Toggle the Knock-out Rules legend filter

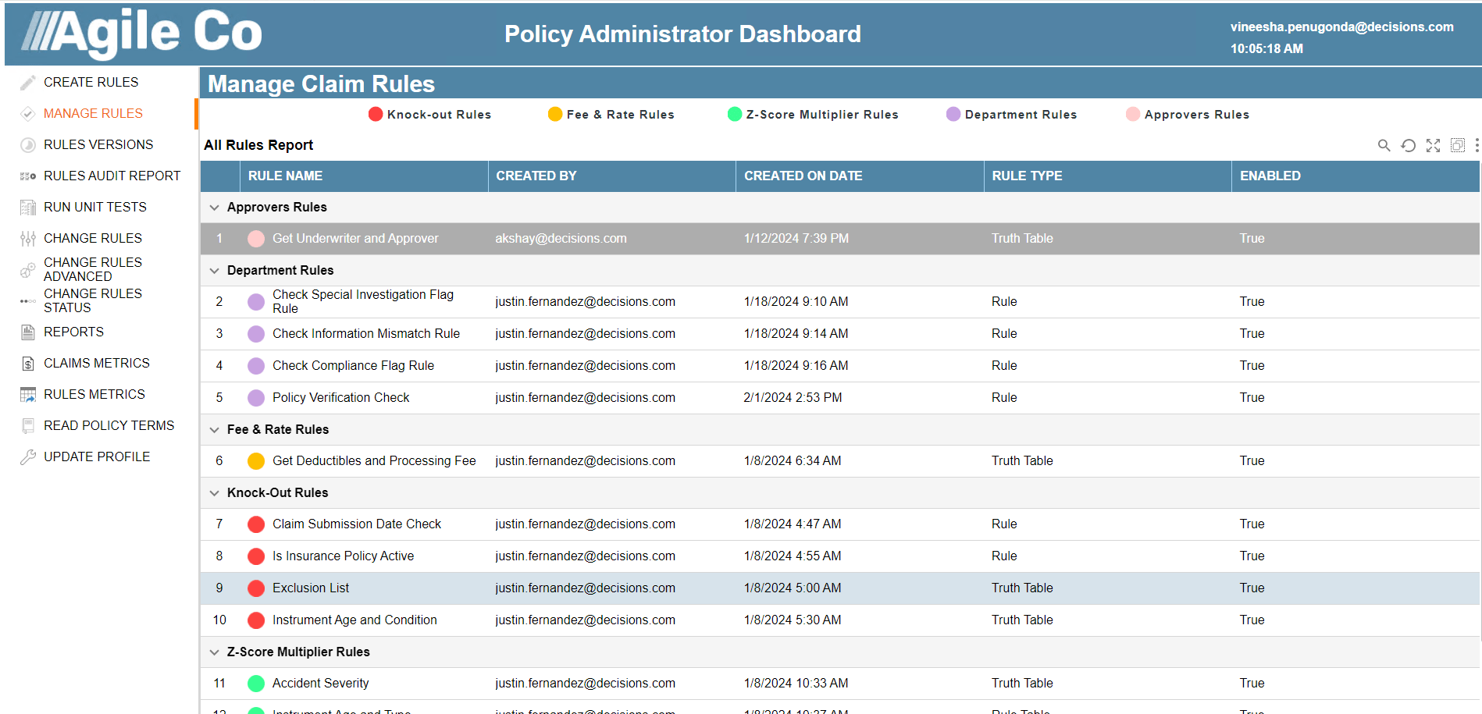(x=430, y=115)
